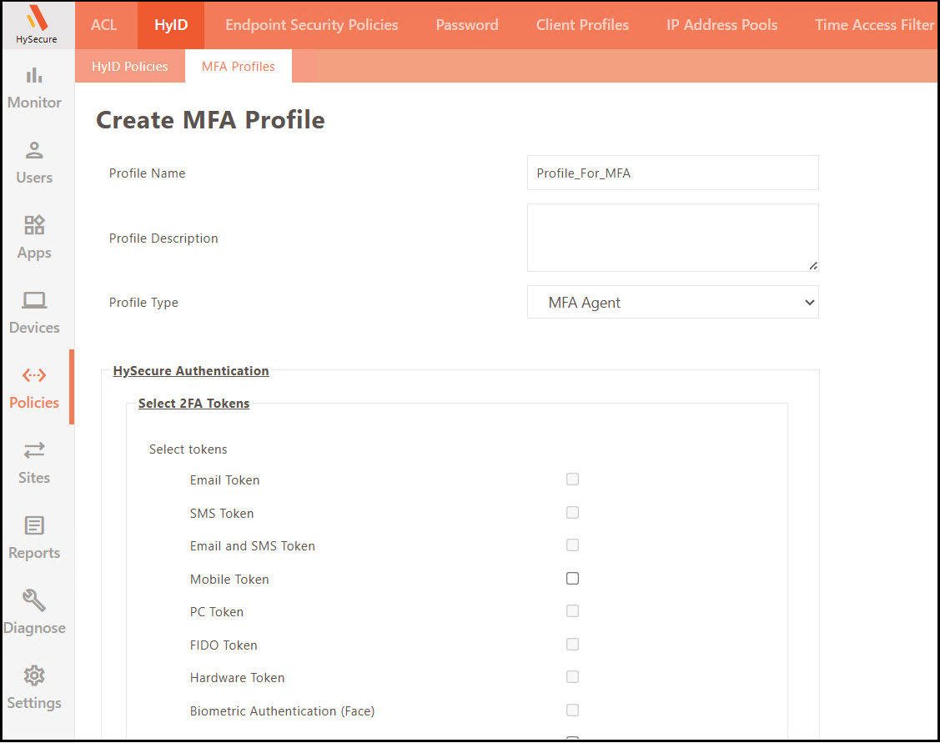Tick the Hardware Token checkbox
The image size is (940, 743).
tap(572, 677)
